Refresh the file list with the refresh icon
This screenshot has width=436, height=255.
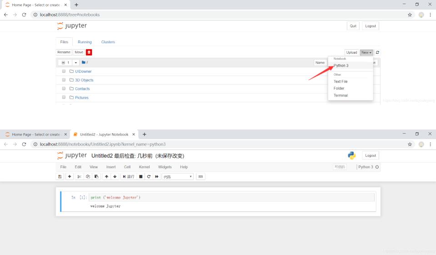tap(377, 52)
